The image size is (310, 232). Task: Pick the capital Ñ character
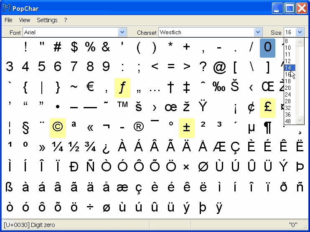[x=90, y=165]
